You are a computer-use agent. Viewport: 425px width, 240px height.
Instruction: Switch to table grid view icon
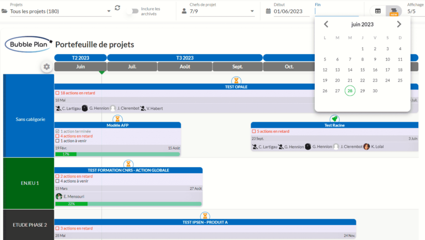click(378, 11)
